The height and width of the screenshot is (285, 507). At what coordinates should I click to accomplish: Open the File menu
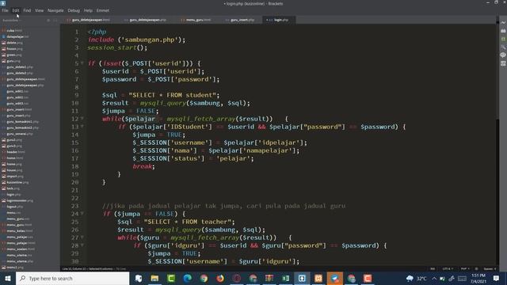pyautogui.click(x=5, y=10)
